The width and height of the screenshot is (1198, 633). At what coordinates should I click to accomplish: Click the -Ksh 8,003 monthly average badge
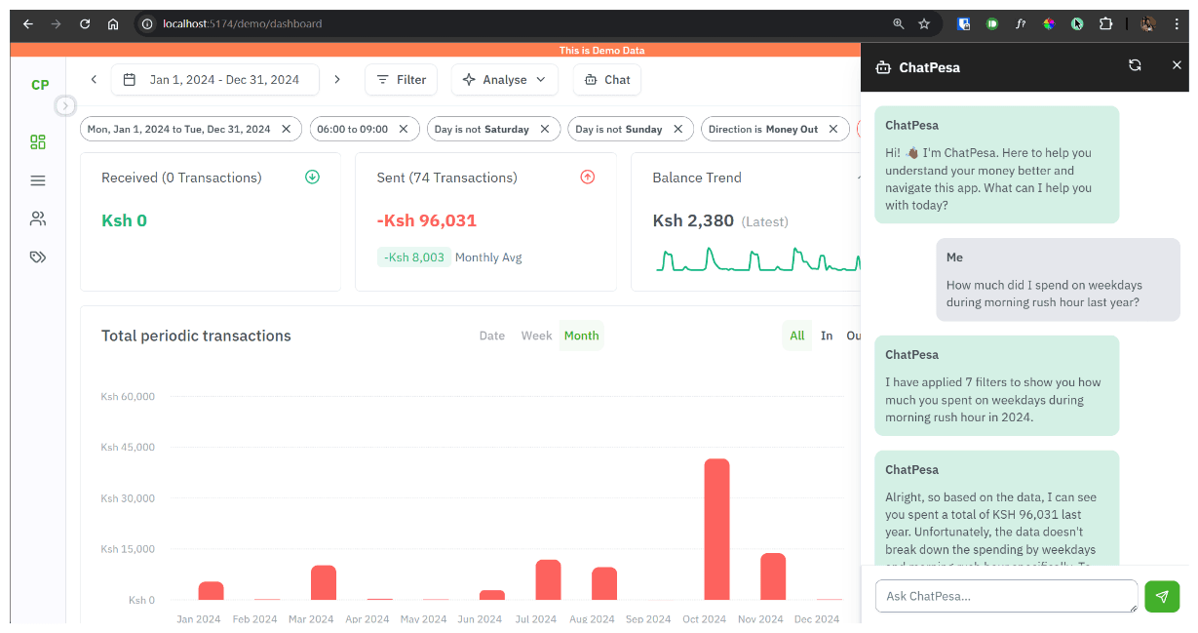click(x=413, y=257)
